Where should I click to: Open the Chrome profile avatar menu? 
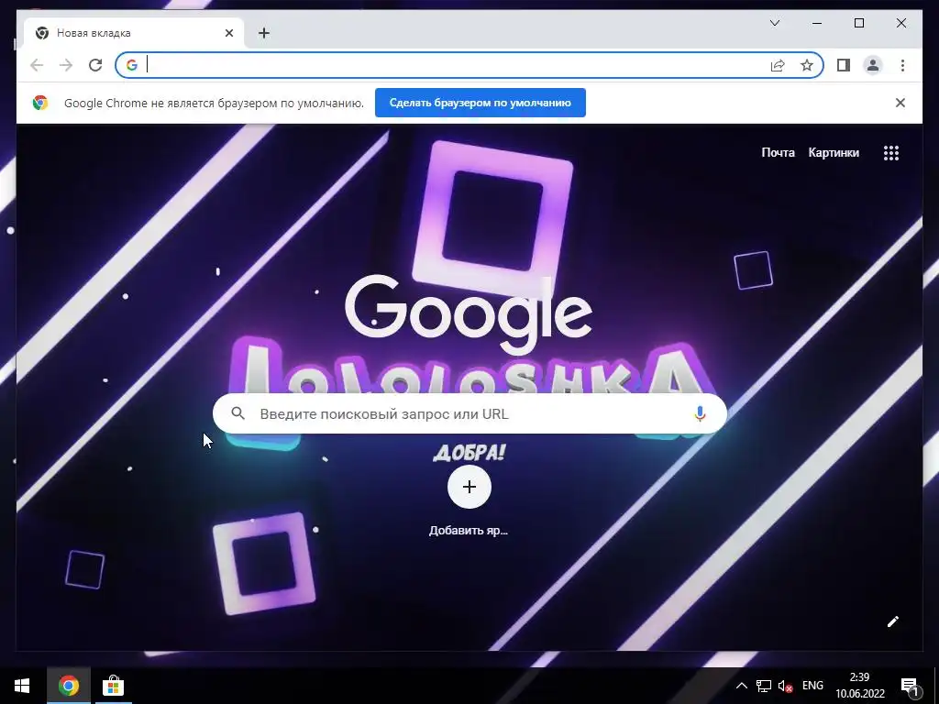(x=873, y=65)
